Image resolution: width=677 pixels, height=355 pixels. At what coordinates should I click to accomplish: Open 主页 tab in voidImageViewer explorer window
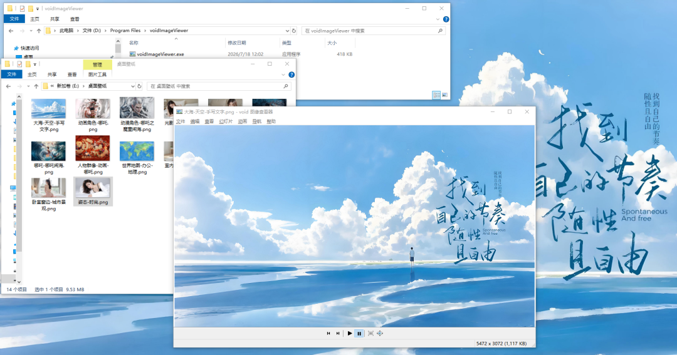[34, 19]
